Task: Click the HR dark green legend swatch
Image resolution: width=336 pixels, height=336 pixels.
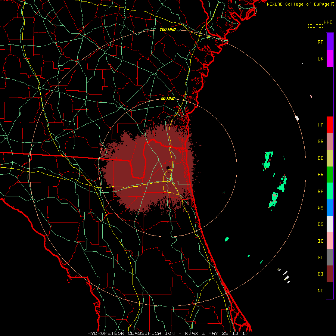Action: [x=330, y=175]
